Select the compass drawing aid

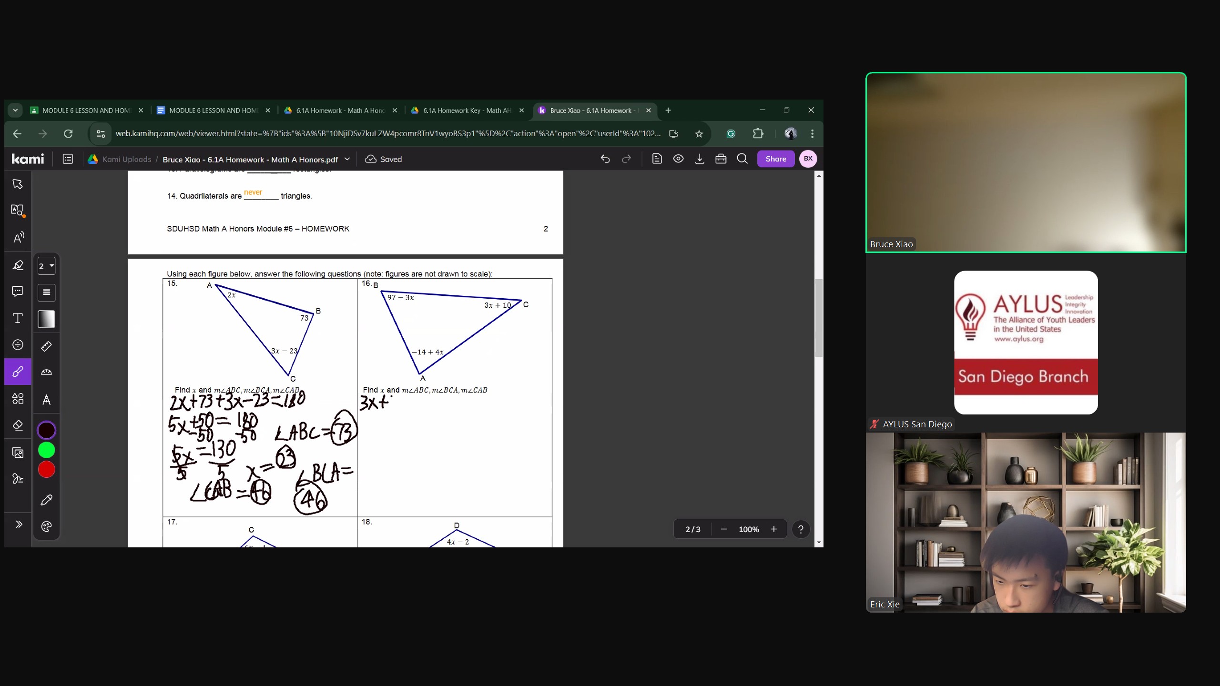click(x=46, y=400)
